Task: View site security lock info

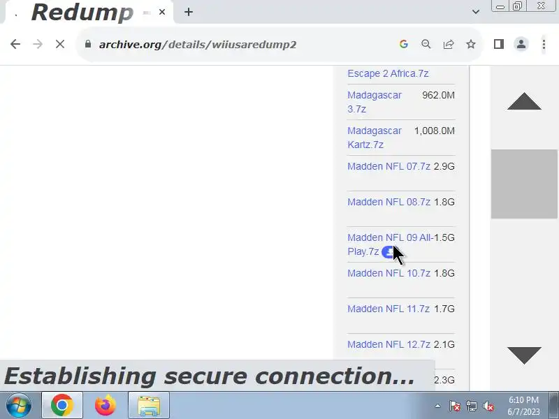Action: click(x=88, y=44)
